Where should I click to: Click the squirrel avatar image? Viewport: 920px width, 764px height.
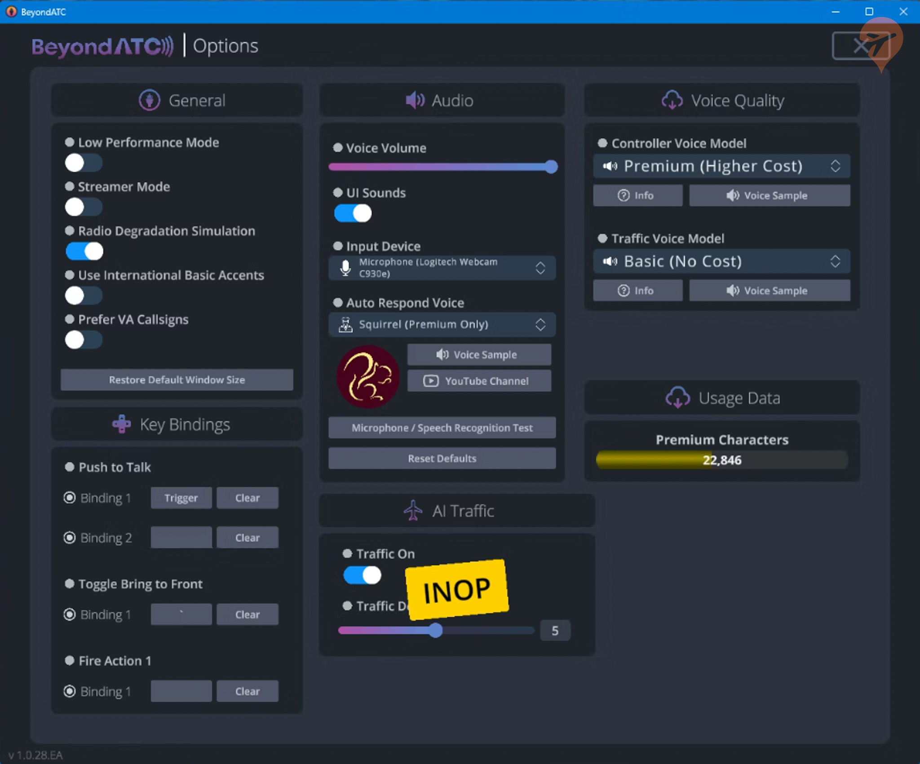click(367, 377)
